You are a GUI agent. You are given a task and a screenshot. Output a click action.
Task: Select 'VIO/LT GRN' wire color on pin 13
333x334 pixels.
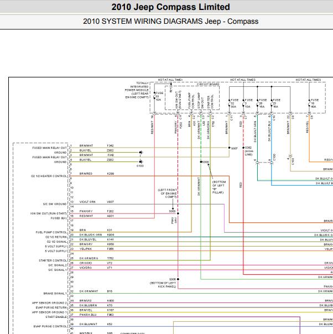(87, 202)
